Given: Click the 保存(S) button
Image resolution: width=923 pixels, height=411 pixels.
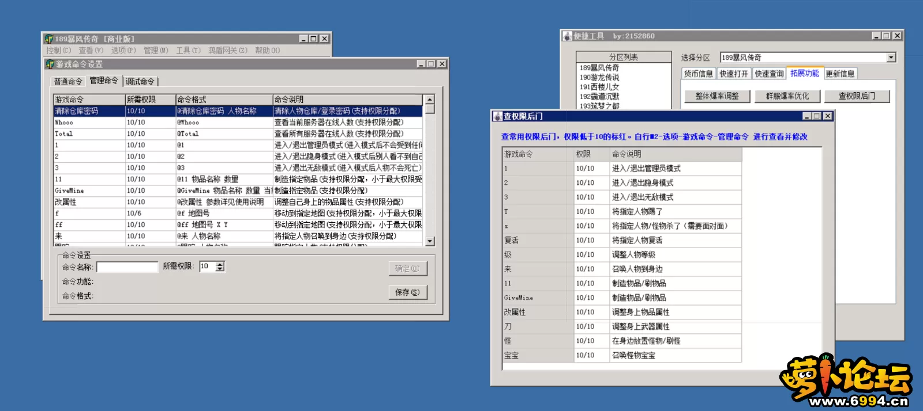Looking at the screenshot, I should (408, 292).
